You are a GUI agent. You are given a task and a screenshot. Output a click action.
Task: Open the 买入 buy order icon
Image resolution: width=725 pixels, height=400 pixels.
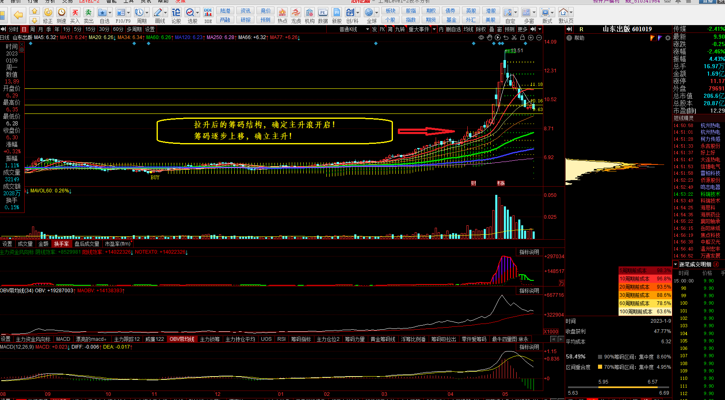coord(75,16)
